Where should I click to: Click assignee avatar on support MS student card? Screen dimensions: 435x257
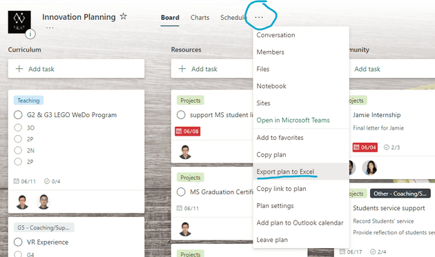coord(185,152)
